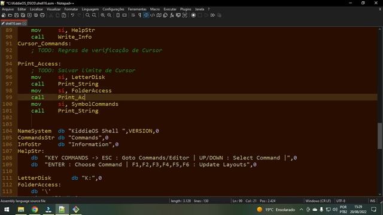
Task: Click the vertical scrollbar thumb
Action: pyautogui.click(x=380, y=136)
